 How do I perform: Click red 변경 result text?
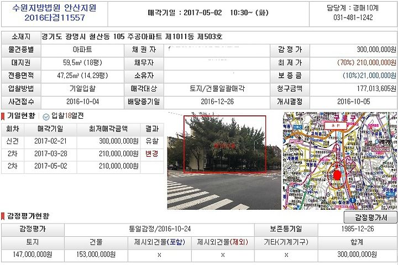pyautogui.click(x=152, y=154)
